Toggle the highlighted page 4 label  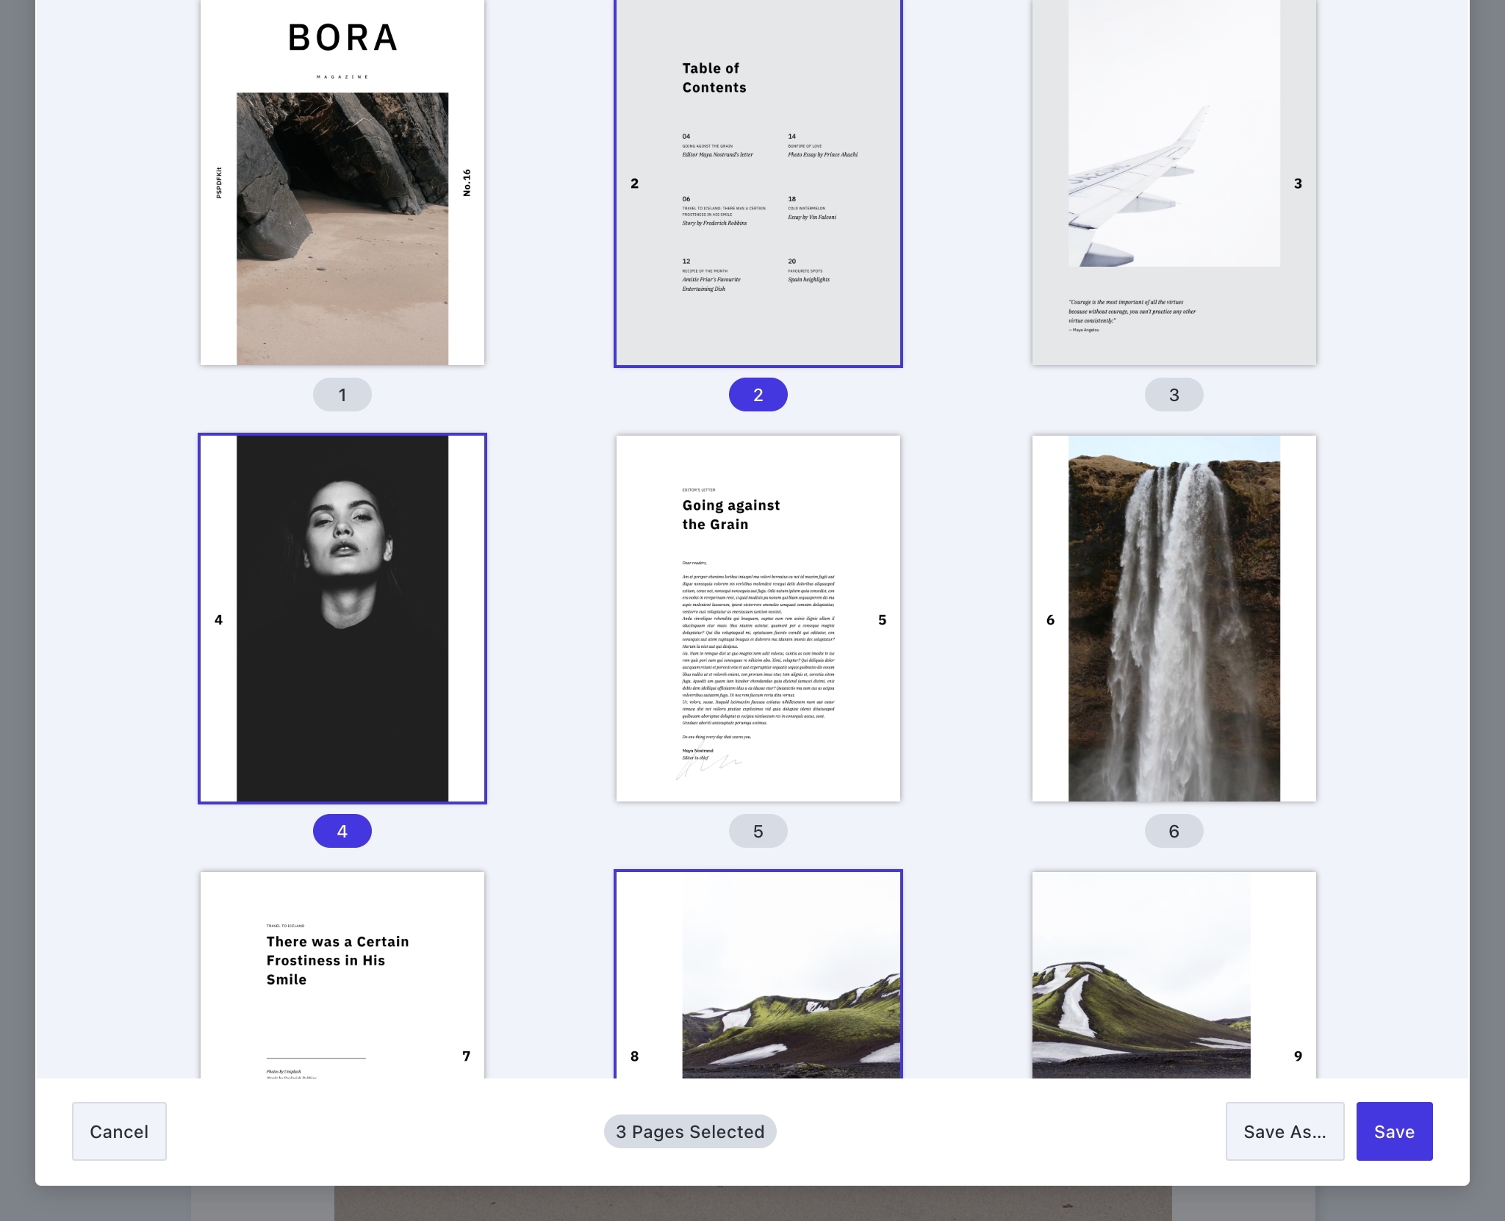(342, 831)
